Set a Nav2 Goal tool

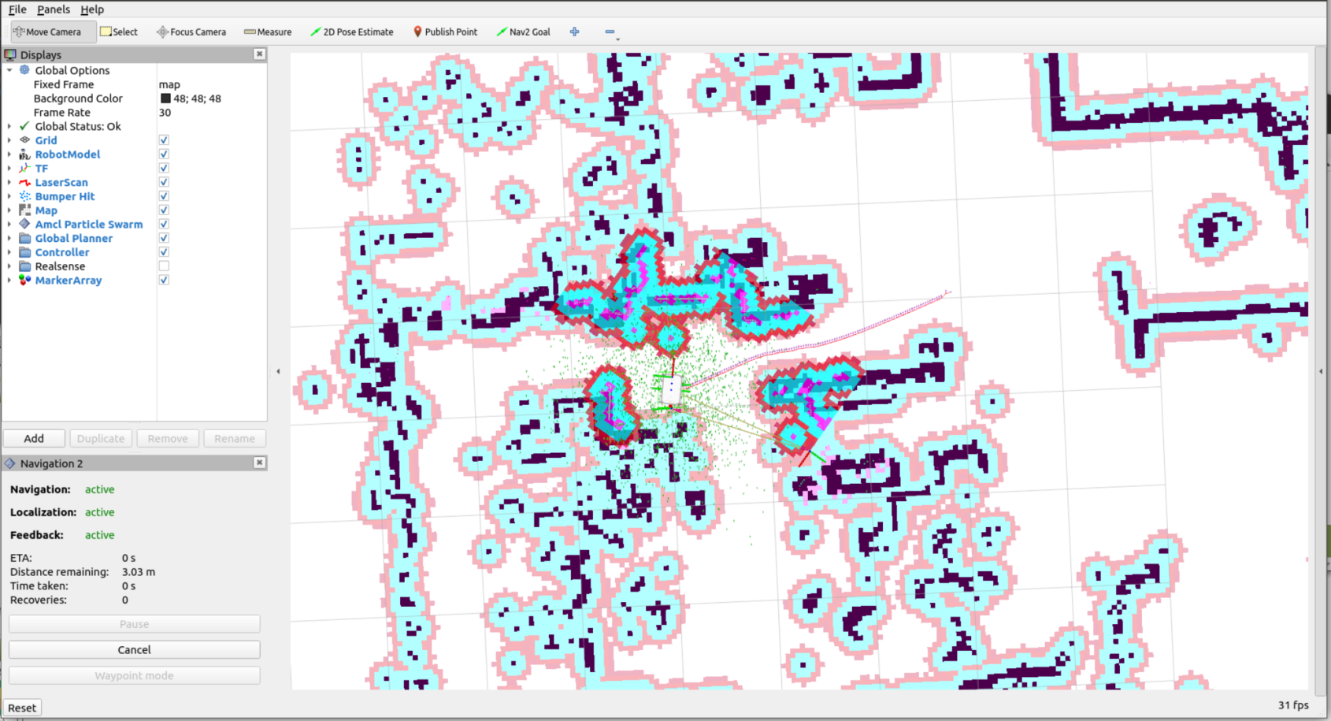[x=523, y=32]
